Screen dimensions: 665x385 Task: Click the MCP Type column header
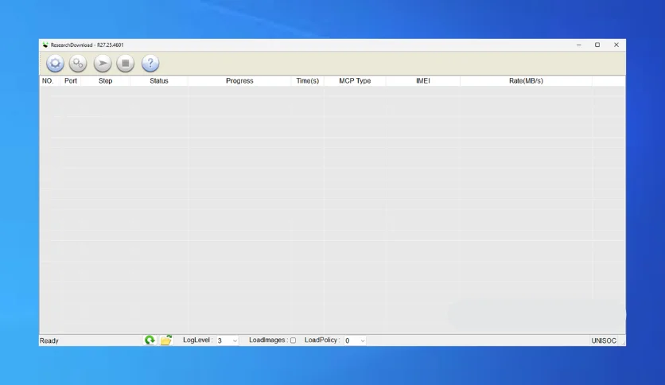coord(355,81)
